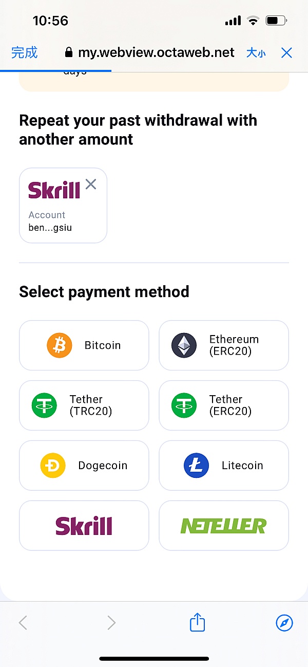The width and height of the screenshot is (308, 667).
Task: Open the text size 大小 menu
Action: pyautogui.click(x=256, y=52)
